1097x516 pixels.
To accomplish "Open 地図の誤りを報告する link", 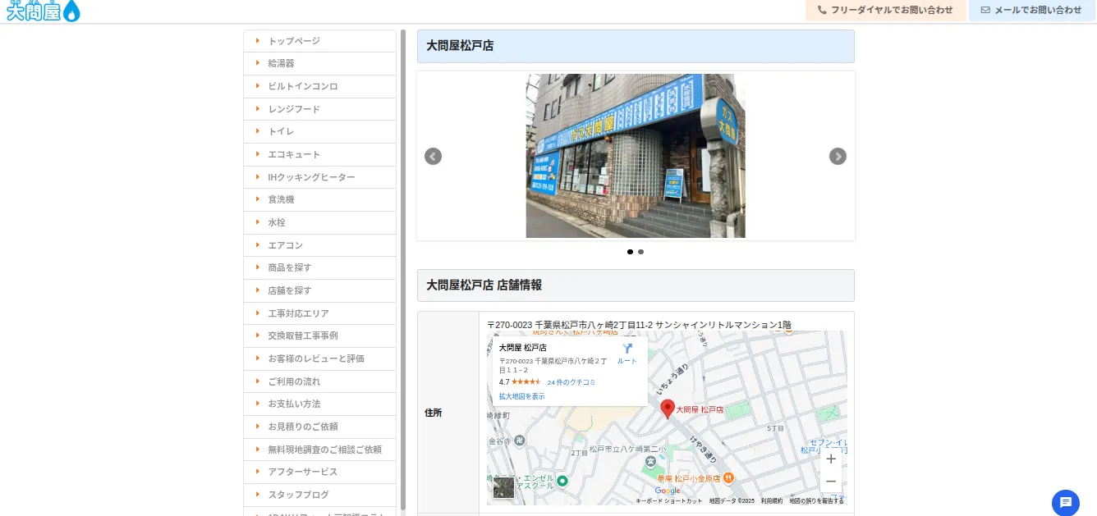I will click(x=816, y=500).
